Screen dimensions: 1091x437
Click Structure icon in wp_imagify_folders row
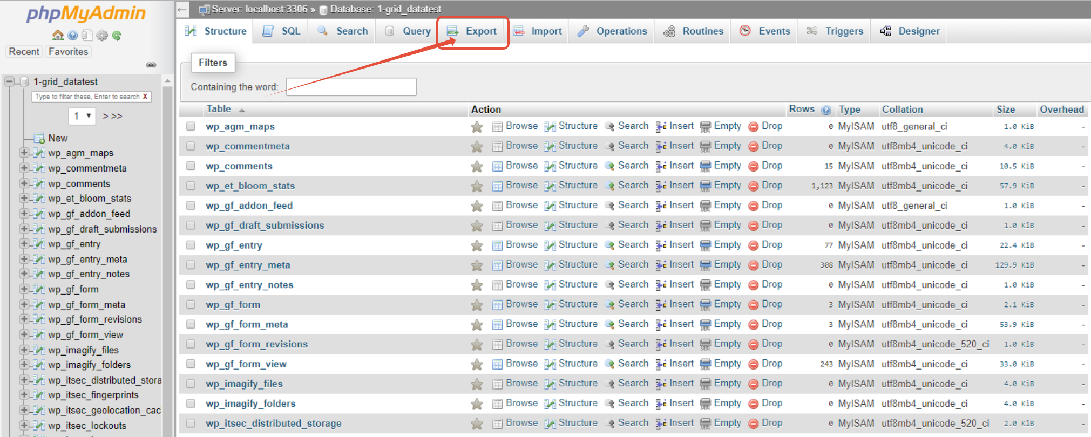tap(550, 404)
